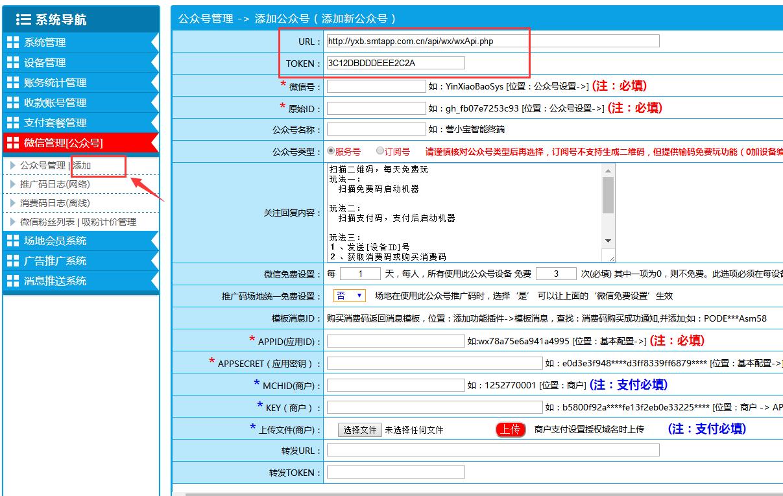This screenshot has height=496, width=783.
Task: Click the triangle bullet before 公众号管理
Action: point(12,165)
